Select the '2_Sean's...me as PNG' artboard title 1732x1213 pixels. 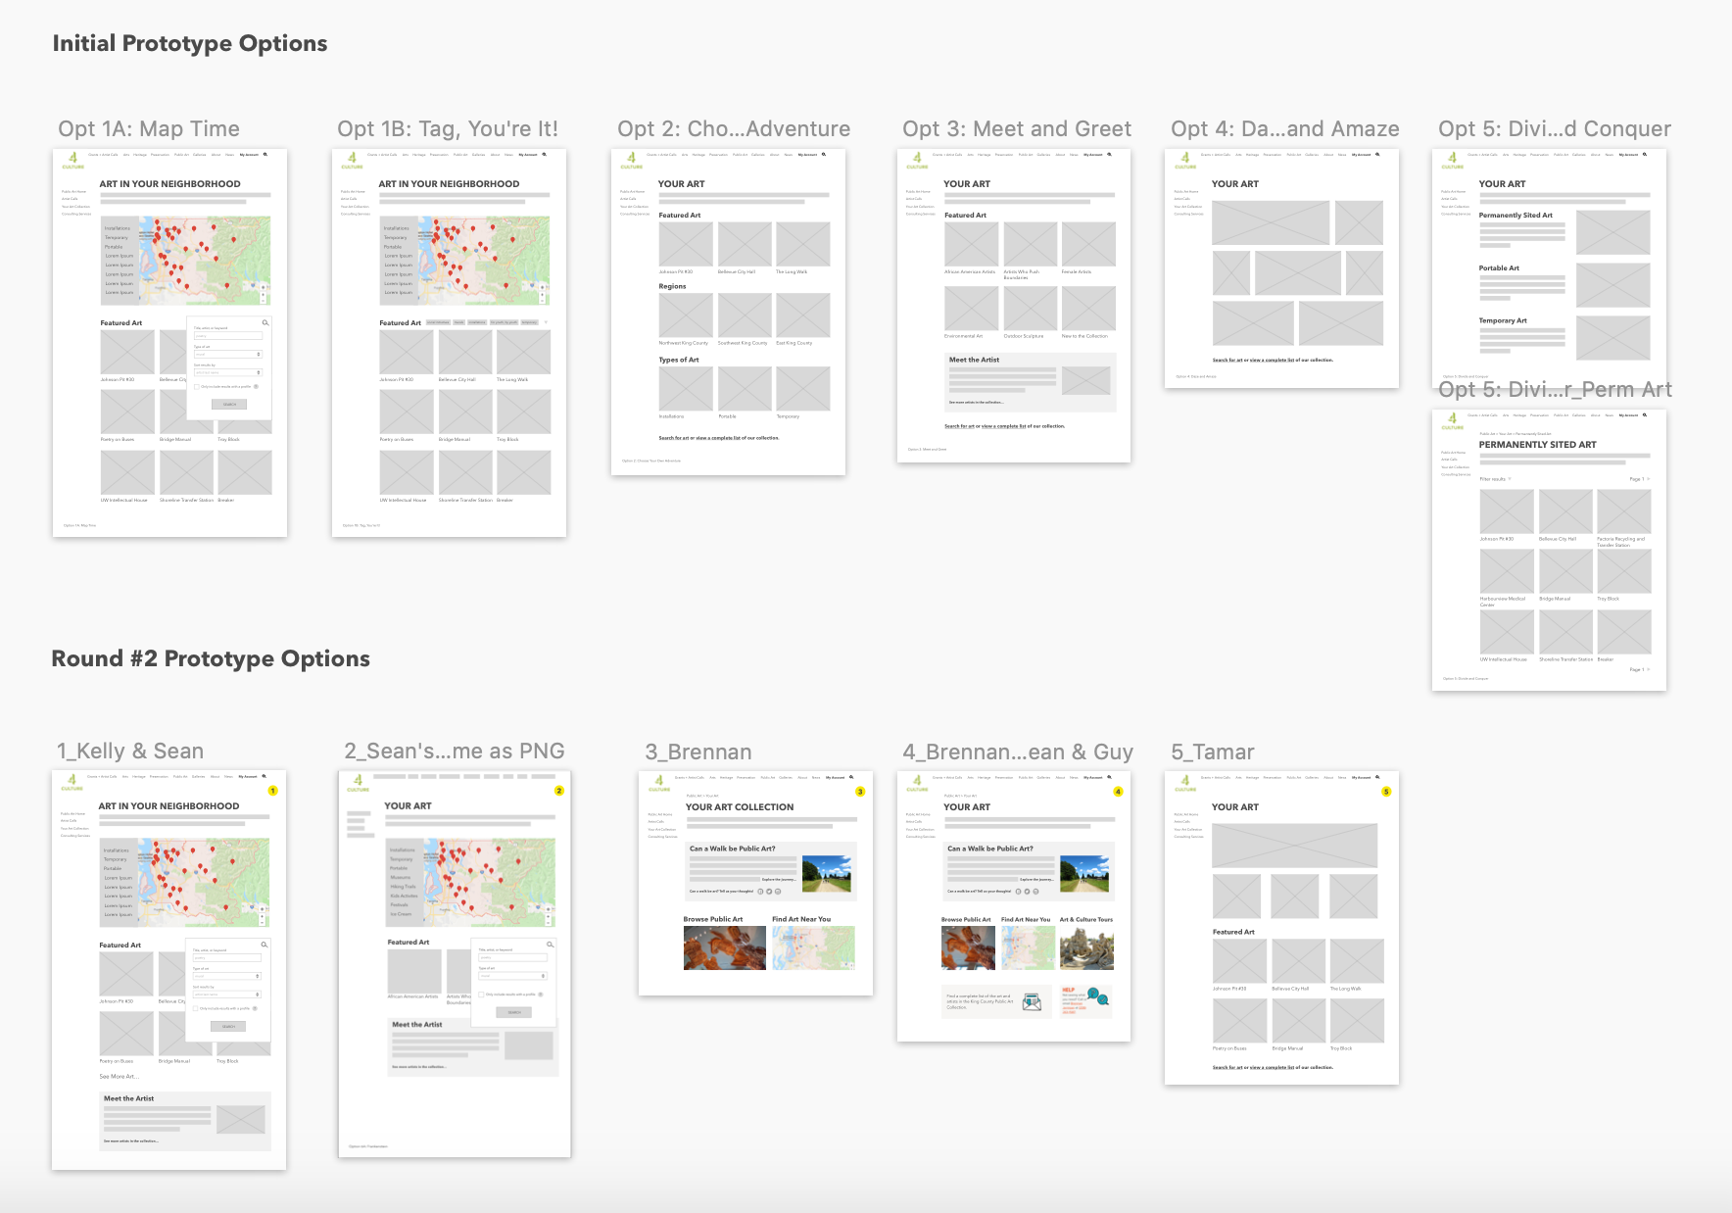(455, 752)
